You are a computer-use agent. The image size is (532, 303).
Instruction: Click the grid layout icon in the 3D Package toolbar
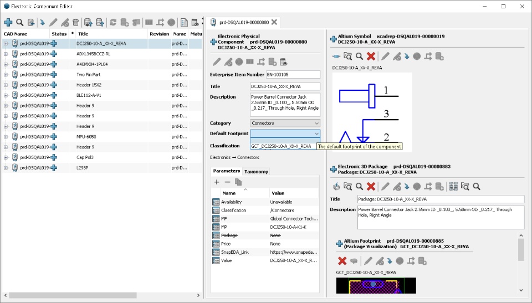pyautogui.click(x=453, y=186)
